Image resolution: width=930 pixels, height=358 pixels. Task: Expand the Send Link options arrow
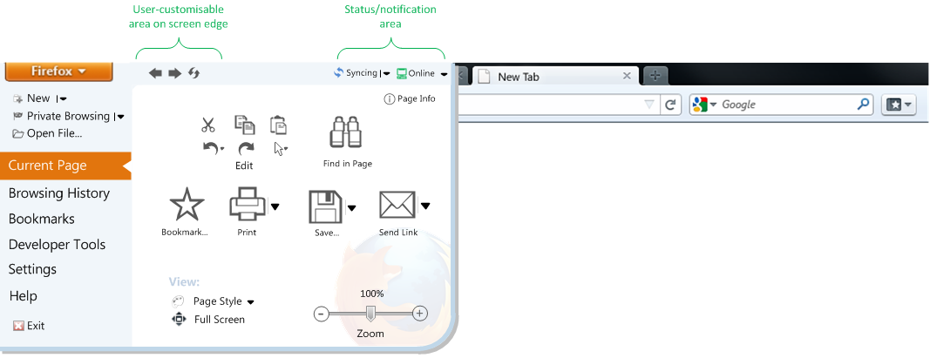425,206
